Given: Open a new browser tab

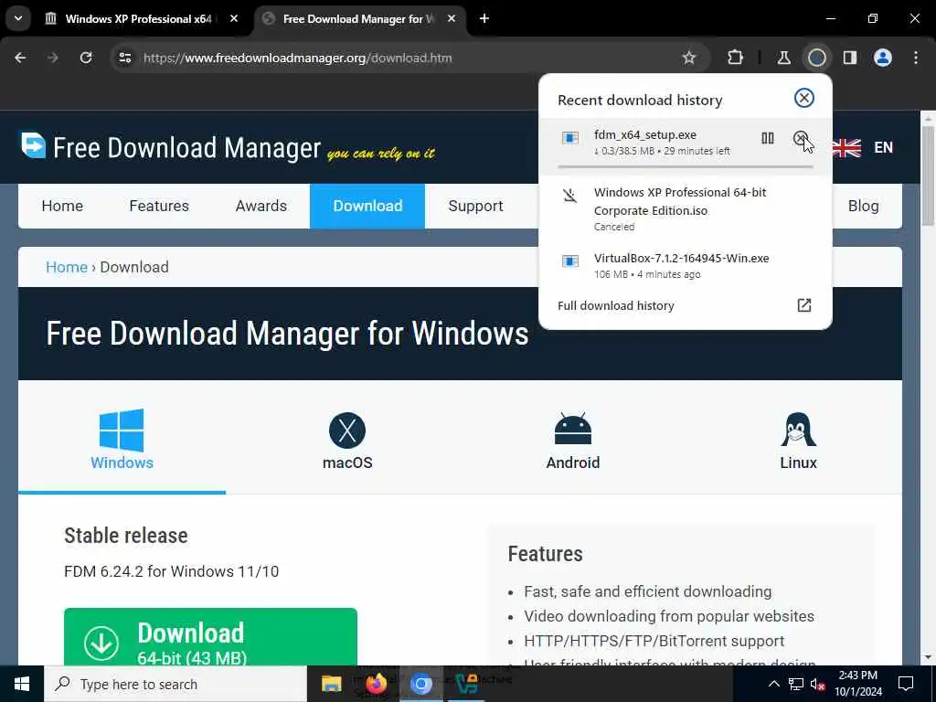Looking at the screenshot, I should coord(484,18).
